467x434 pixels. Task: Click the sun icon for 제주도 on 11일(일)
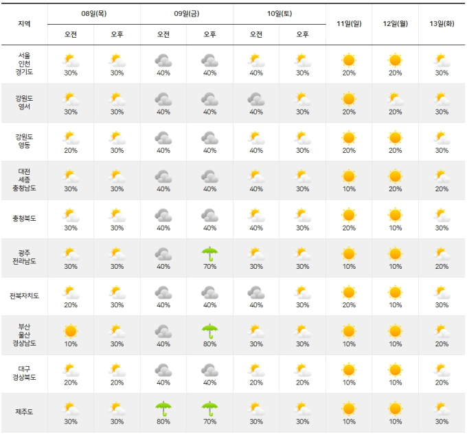tap(349, 409)
